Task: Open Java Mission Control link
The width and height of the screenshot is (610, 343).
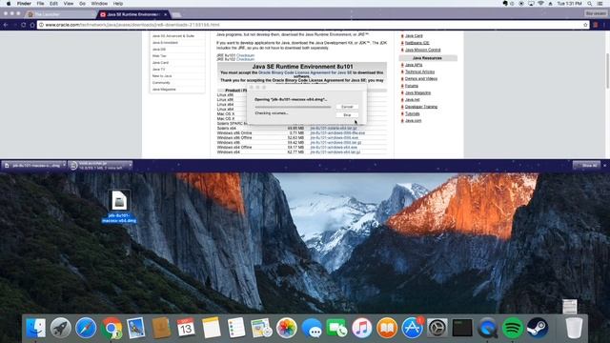Action: 423,50
